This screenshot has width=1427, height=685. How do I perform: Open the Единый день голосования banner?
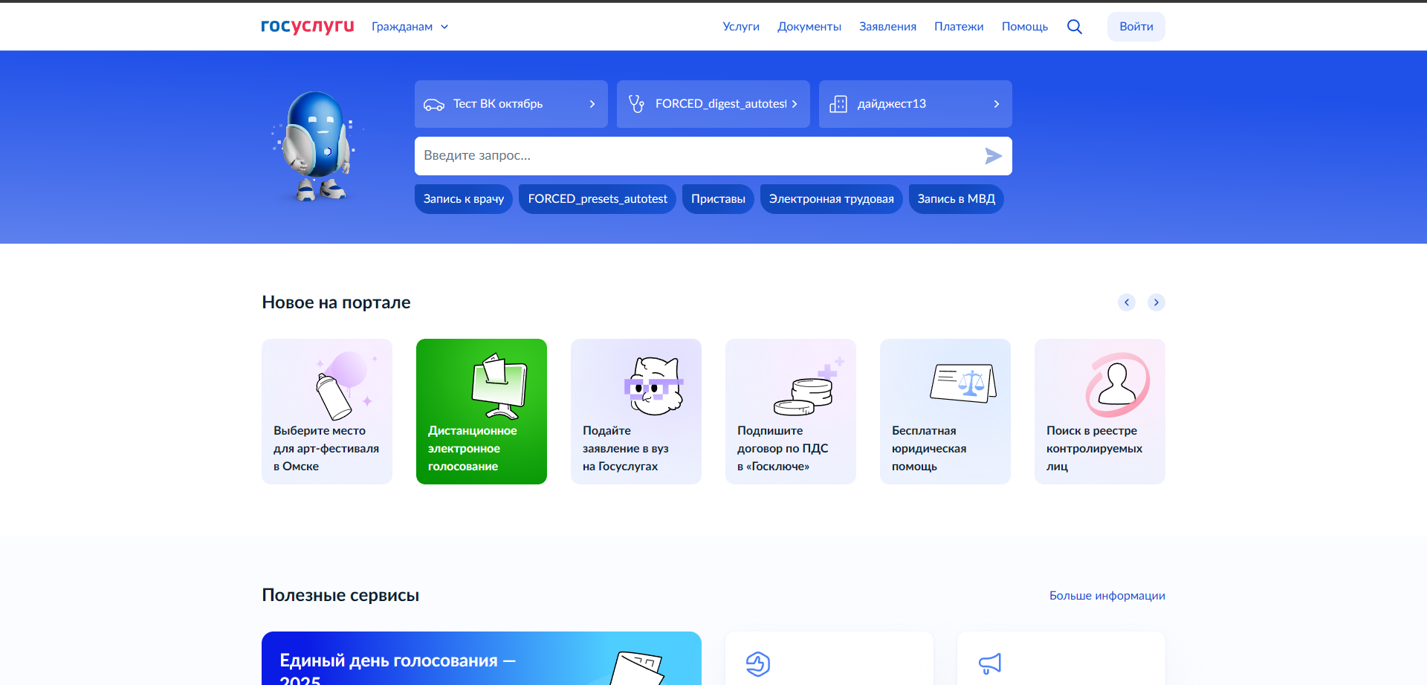[x=482, y=658]
